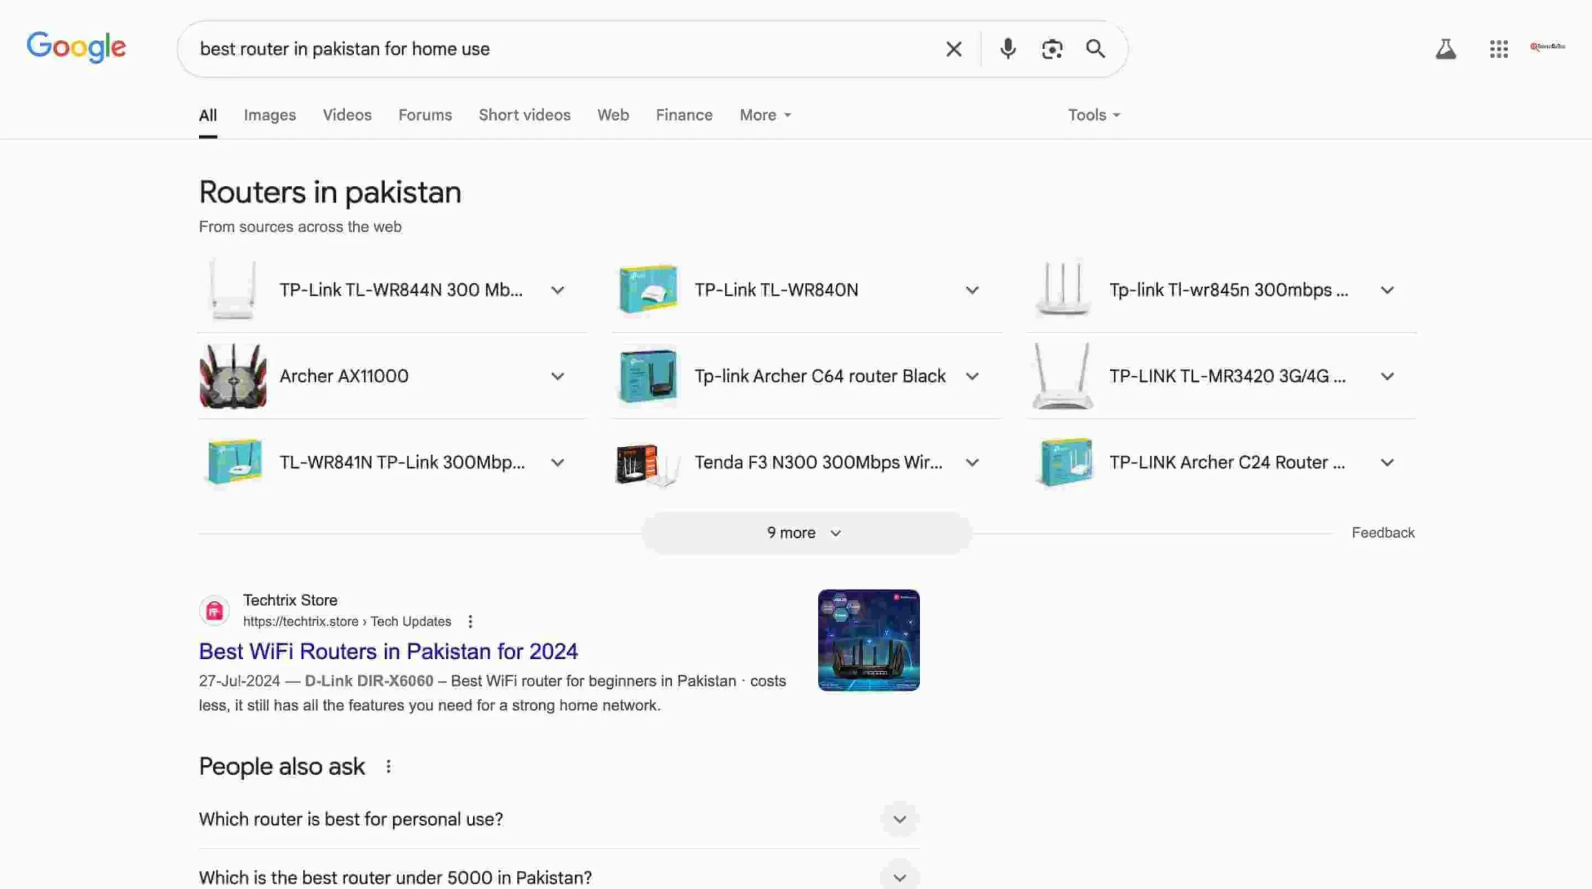
Task: Click the magnifying glass search icon
Action: click(1095, 48)
